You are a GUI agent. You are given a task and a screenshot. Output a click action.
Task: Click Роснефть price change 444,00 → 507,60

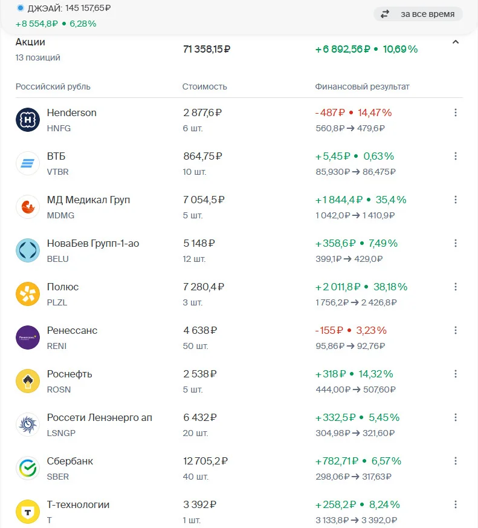[x=355, y=389]
